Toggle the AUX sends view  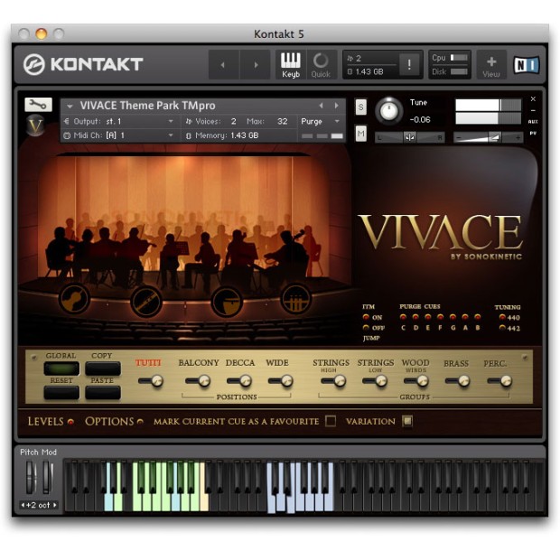[533, 122]
